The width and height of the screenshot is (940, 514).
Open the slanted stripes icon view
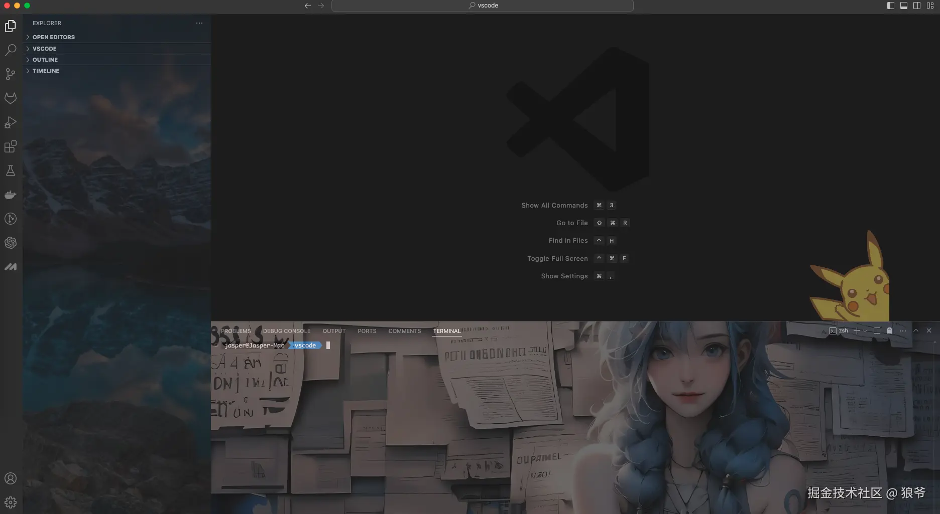pos(11,267)
